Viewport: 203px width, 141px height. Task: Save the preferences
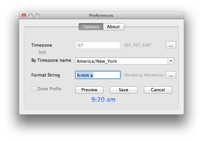123,90
